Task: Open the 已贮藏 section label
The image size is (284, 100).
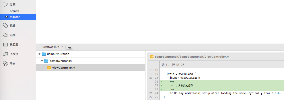Action: pos(14,45)
